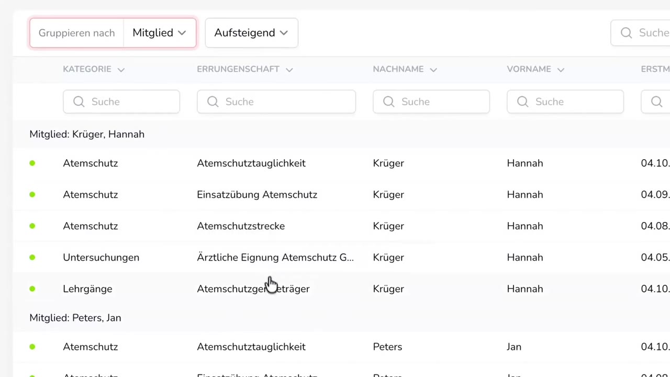
Task: Click the VORNAME column header label
Action: point(529,69)
